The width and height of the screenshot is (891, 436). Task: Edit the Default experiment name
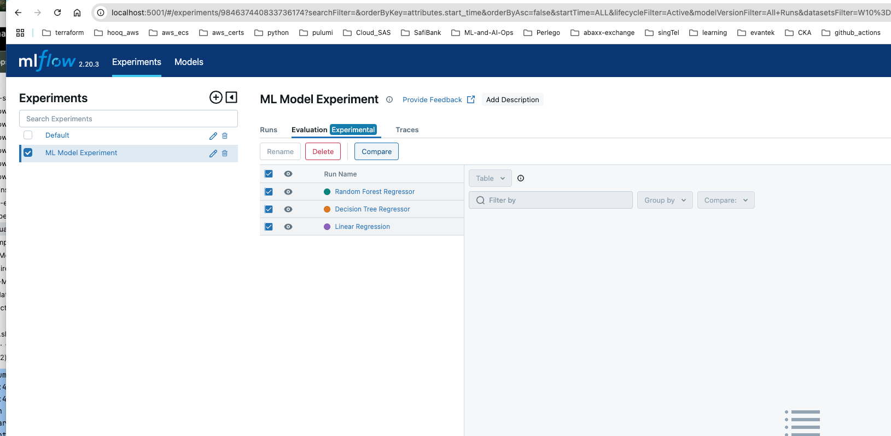213,136
